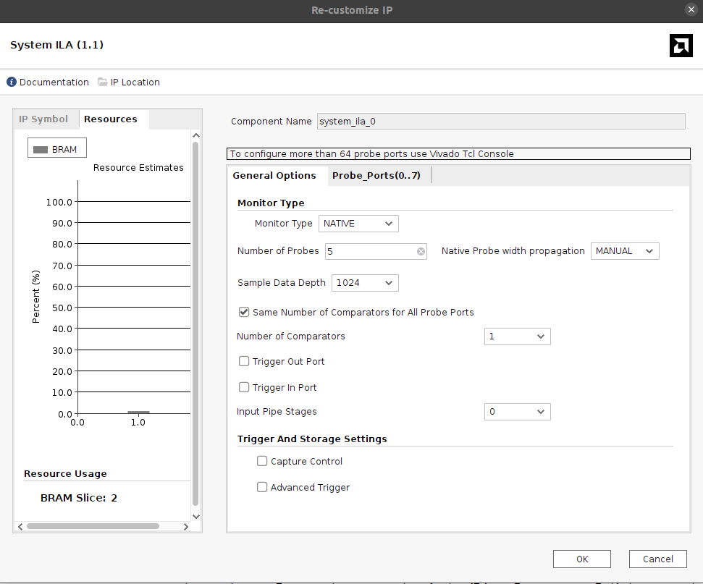Click the 64 probe ports Tcl Console notice

(x=458, y=153)
